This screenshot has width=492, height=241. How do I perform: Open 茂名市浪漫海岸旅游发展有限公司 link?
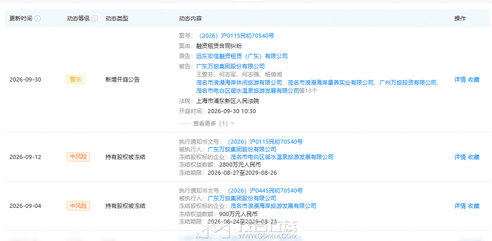click(273, 206)
